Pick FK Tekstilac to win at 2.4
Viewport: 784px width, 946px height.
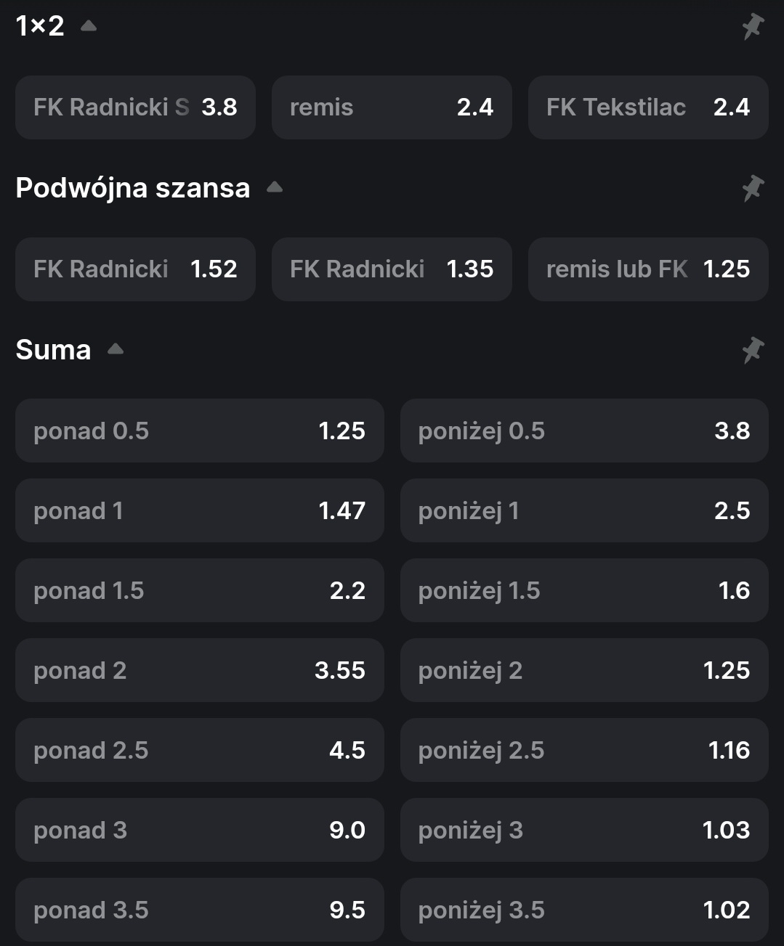[647, 107]
